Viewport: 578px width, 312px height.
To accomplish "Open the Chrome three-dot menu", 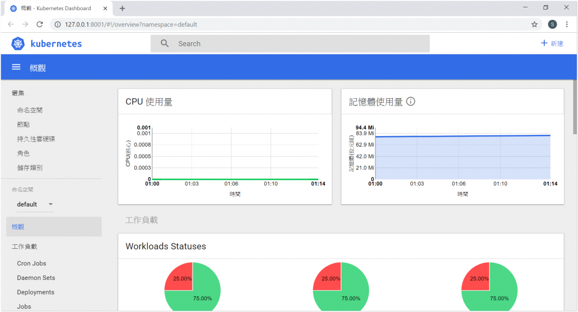I will [x=567, y=24].
